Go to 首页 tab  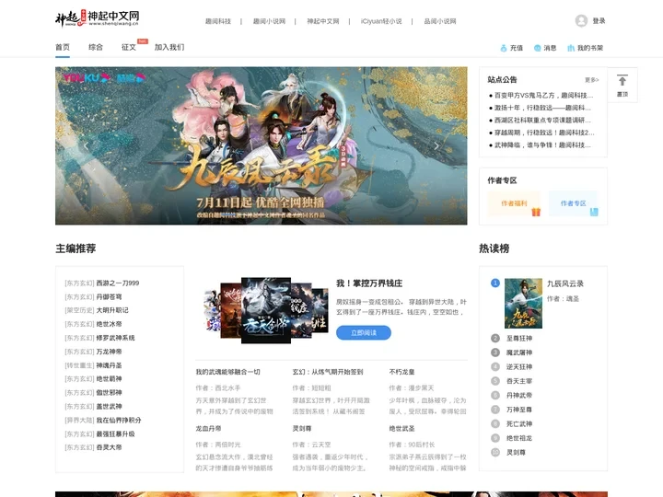[x=63, y=47]
